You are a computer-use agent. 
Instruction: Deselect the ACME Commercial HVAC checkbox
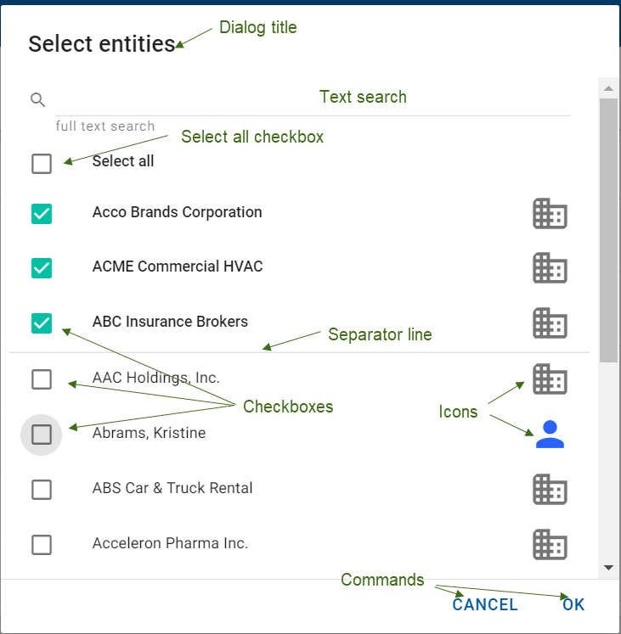point(42,268)
